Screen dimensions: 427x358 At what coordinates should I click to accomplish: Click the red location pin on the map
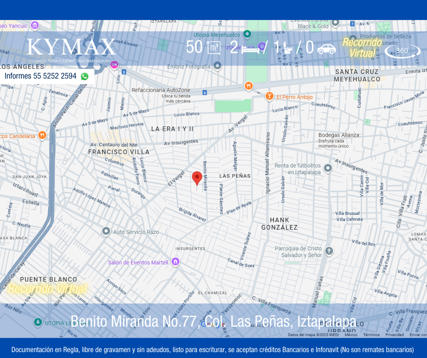click(x=197, y=179)
